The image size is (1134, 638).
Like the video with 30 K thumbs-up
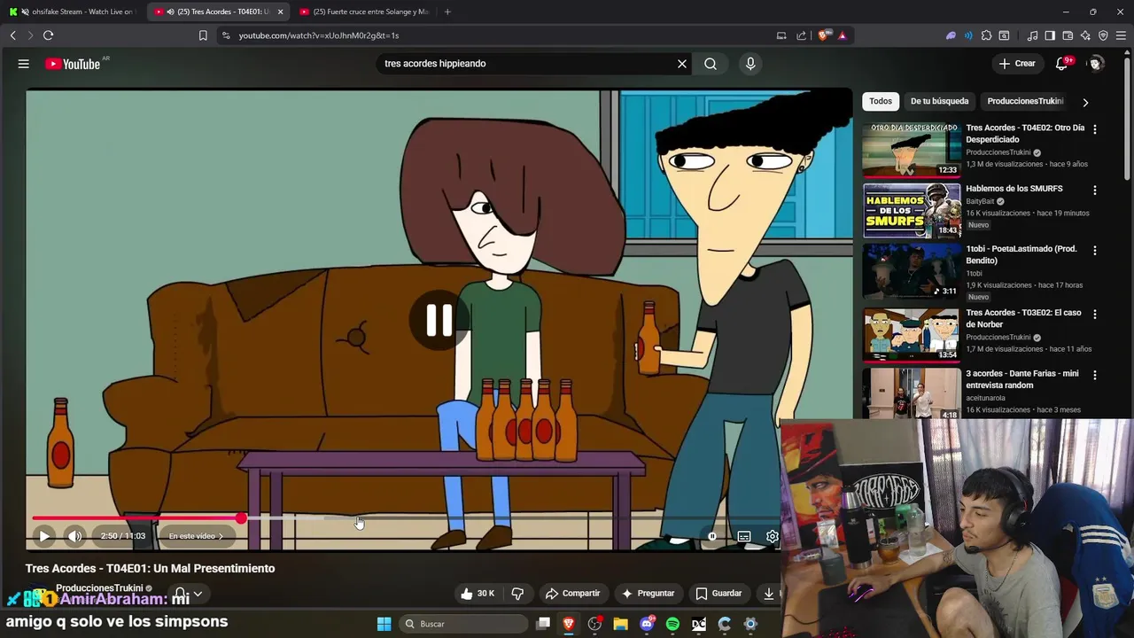click(477, 594)
